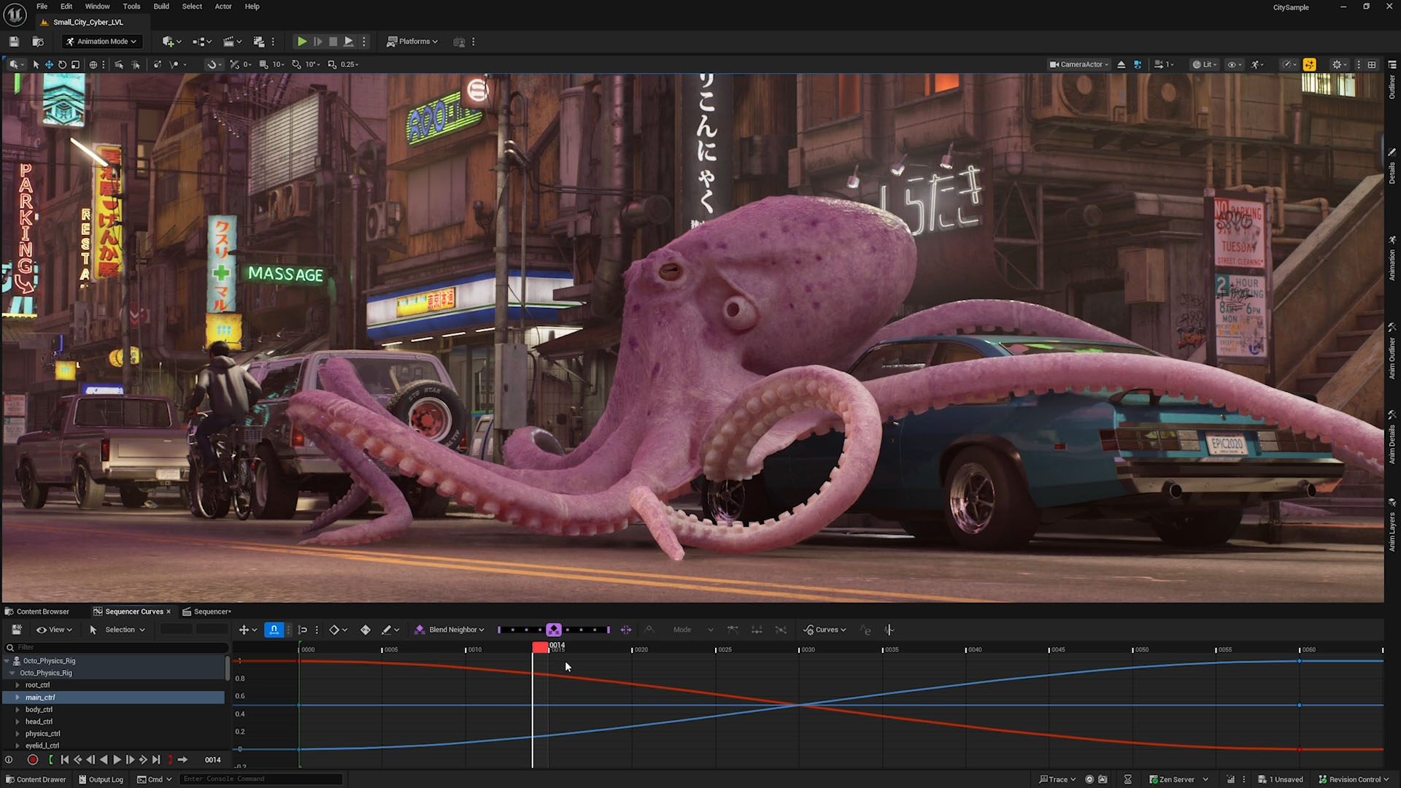Viewport: 1401px width, 788px height.
Task: Click the green Play level button
Action: click(x=301, y=42)
